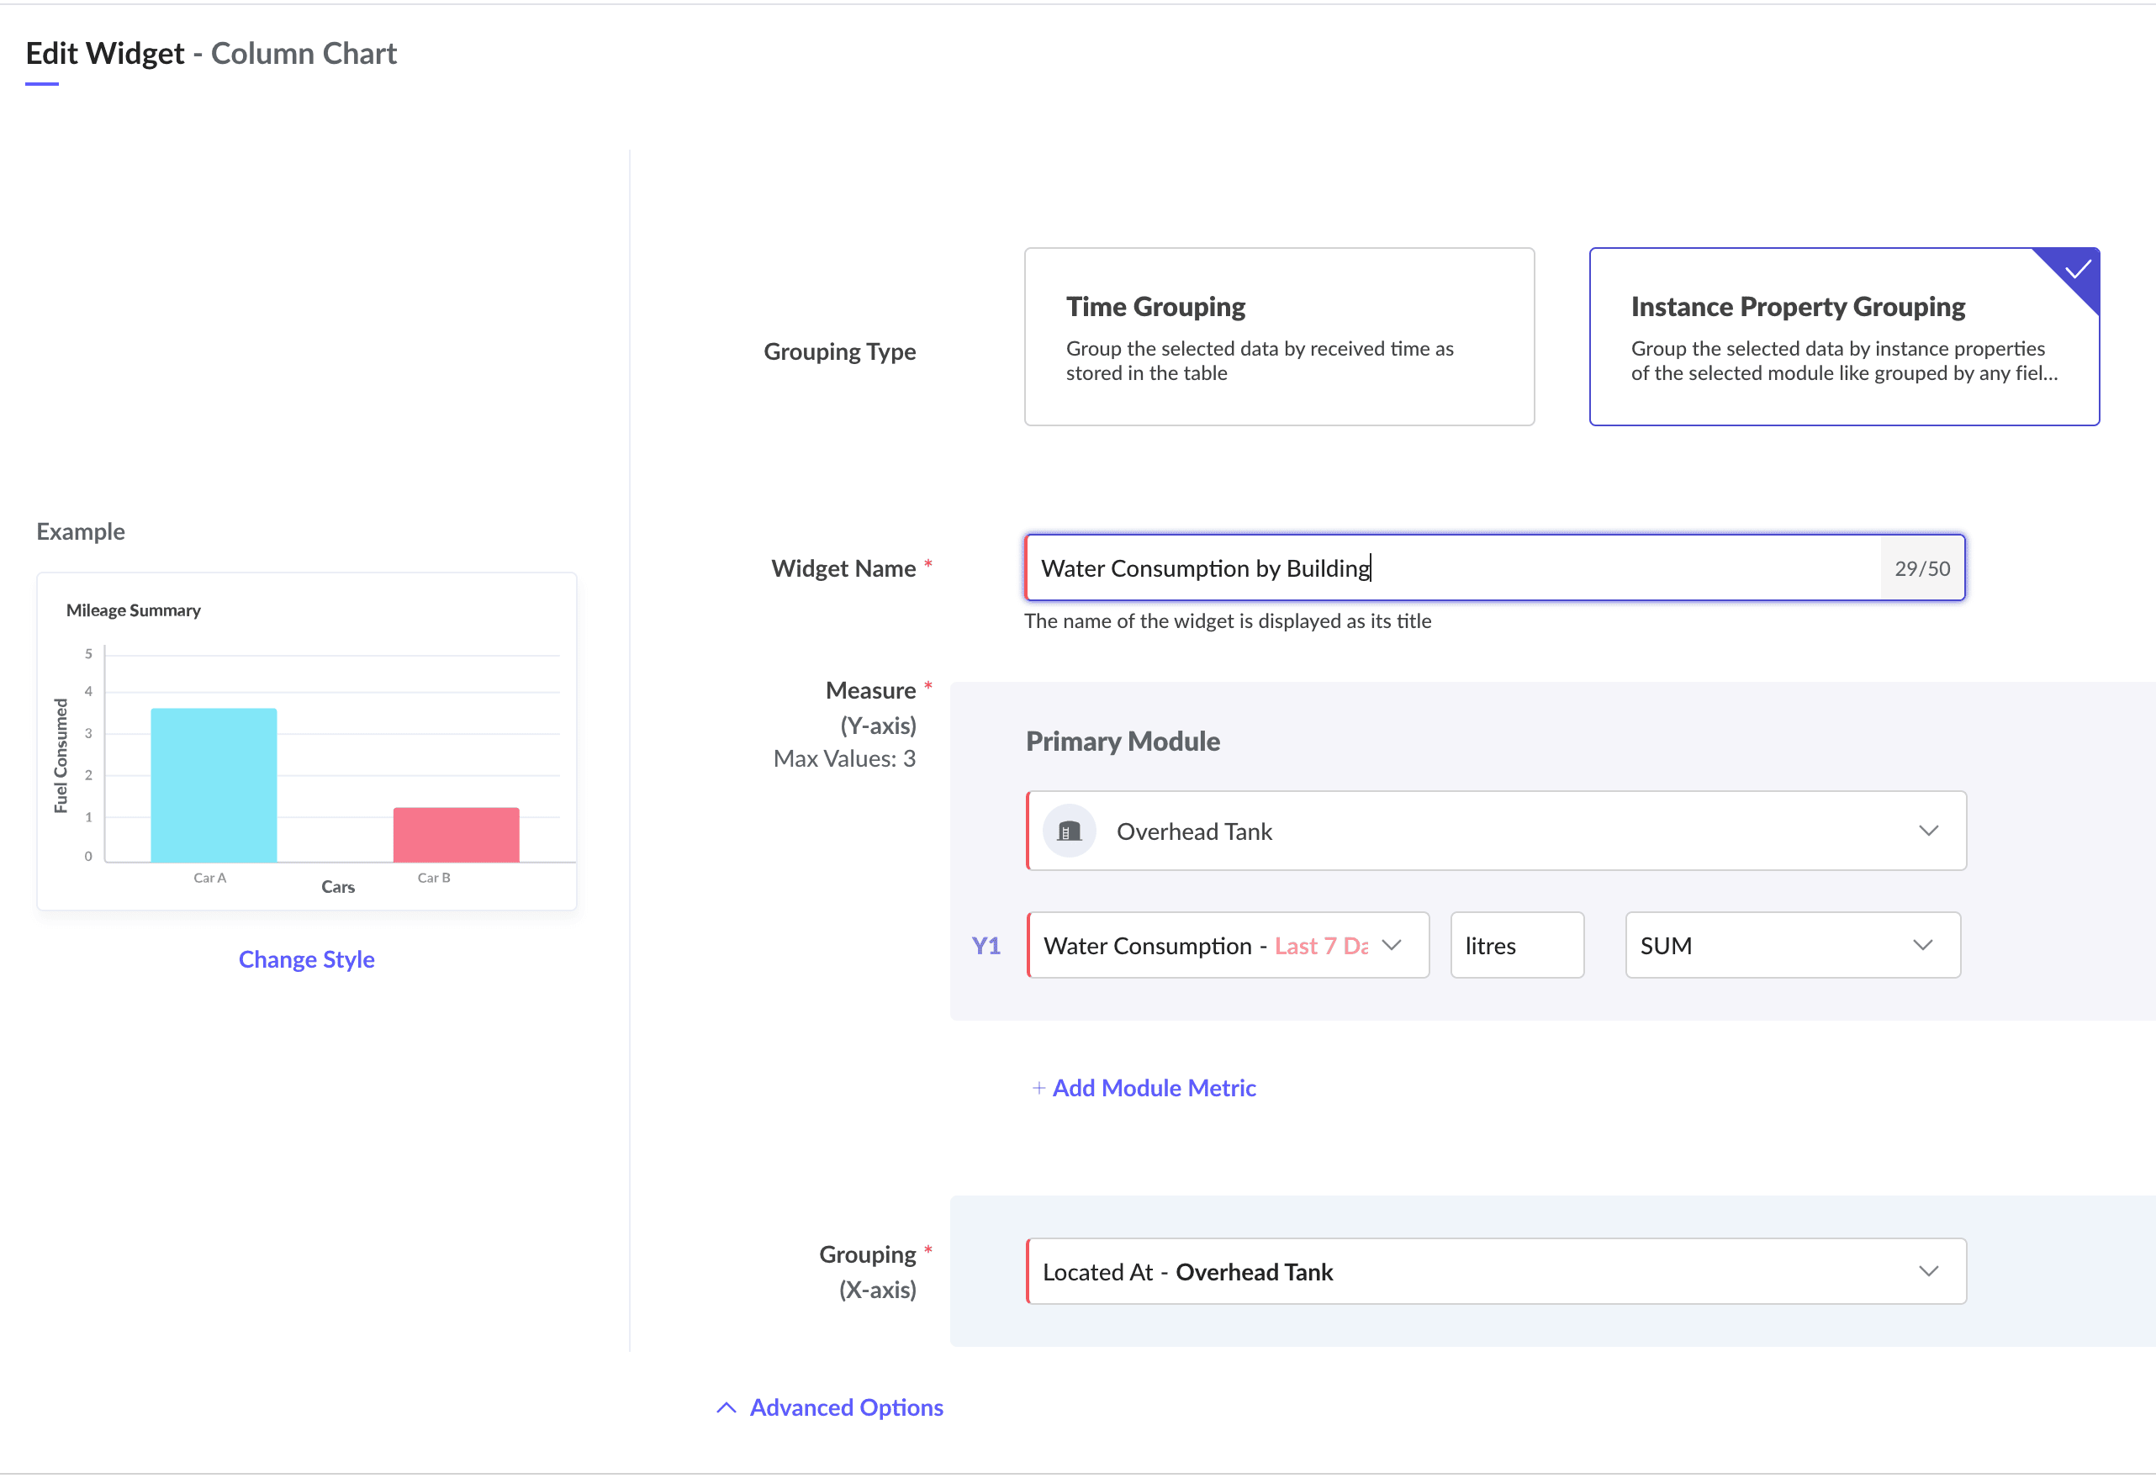Click the Change Style link
Image resolution: width=2156 pixels, height=1478 pixels.
pos(306,958)
